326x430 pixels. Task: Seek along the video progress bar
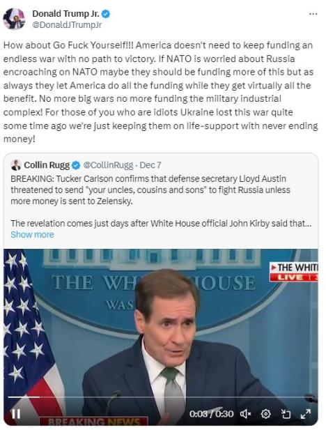click(x=161, y=397)
